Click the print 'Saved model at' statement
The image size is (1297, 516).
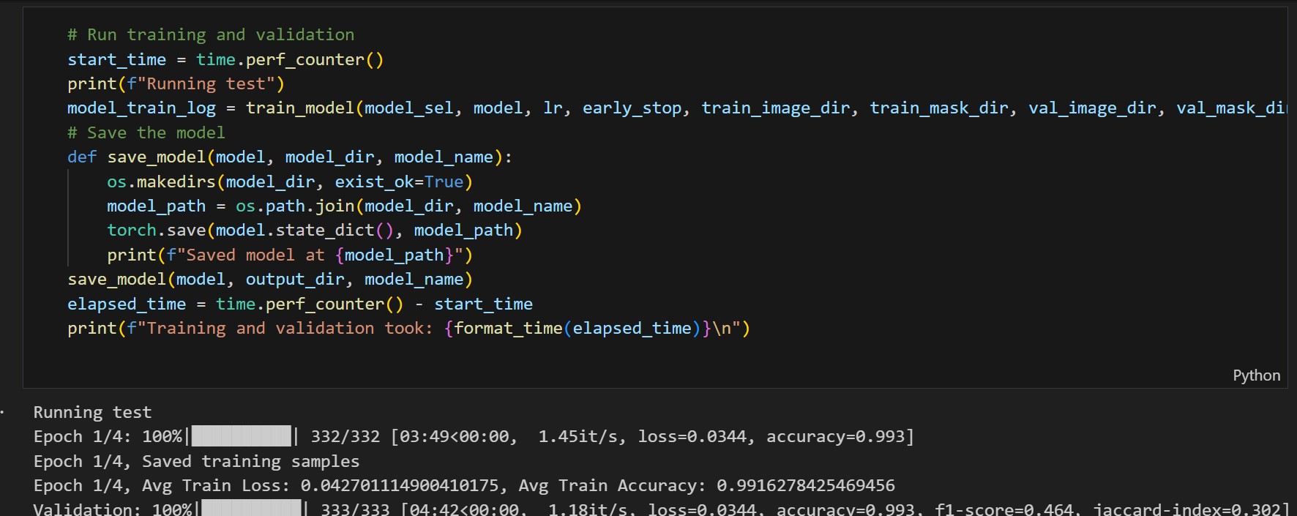[289, 255]
